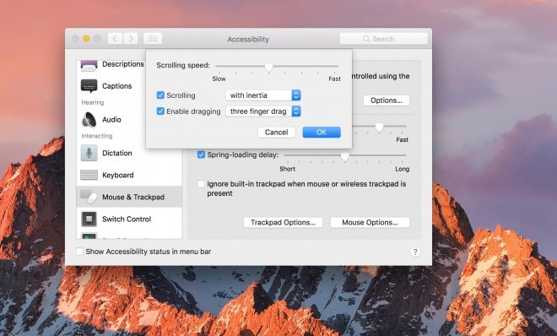Click the back navigation arrow

(x=115, y=38)
